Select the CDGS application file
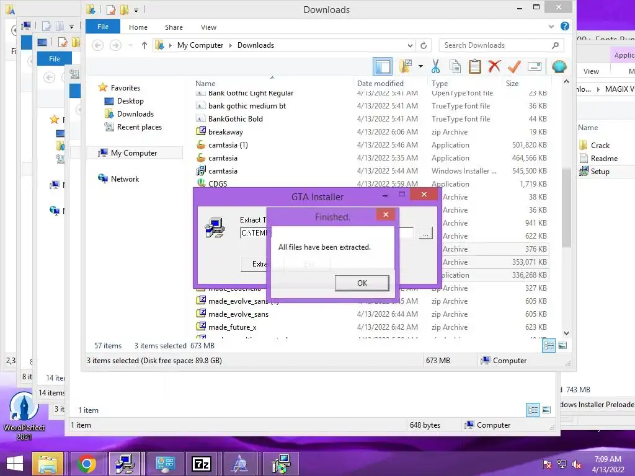The height and width of the screenshot is (476, 635). 218,183
